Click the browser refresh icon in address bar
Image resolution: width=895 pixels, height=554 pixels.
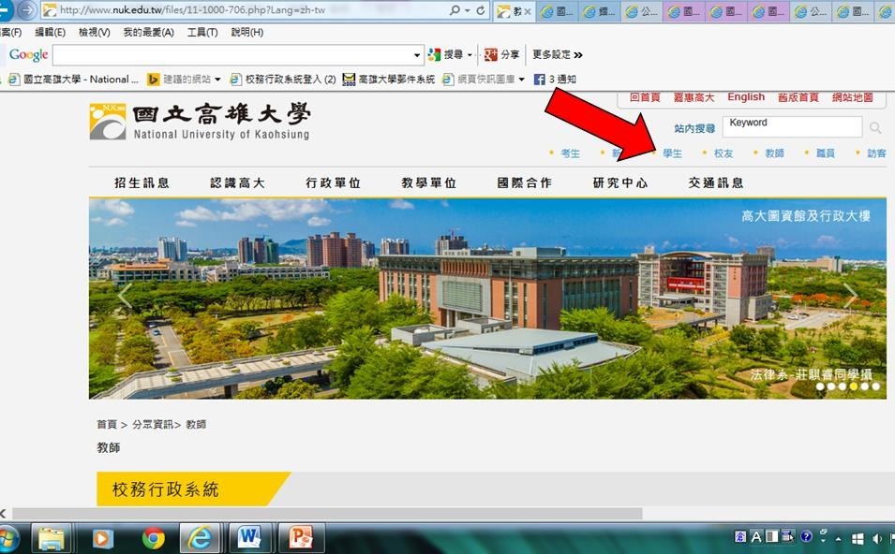pos(481,11)
